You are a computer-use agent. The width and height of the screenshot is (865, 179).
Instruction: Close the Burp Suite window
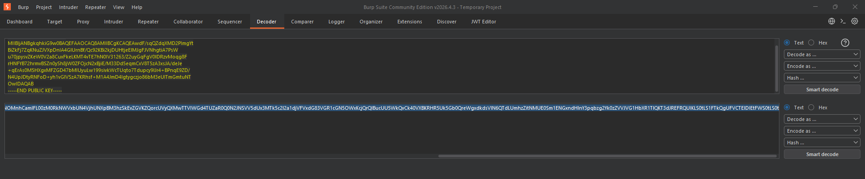855,7
